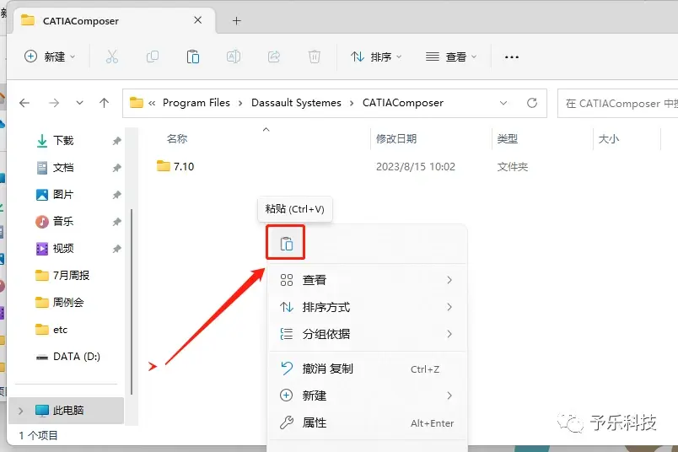Add a new Explorer tab

[236, 21]
